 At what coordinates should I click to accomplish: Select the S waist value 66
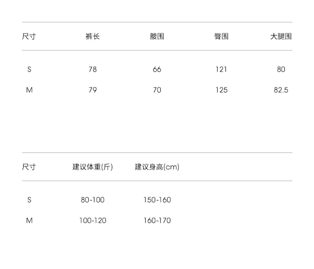tap(157, 69)
